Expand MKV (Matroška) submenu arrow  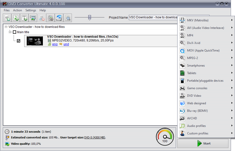(232, 20)
